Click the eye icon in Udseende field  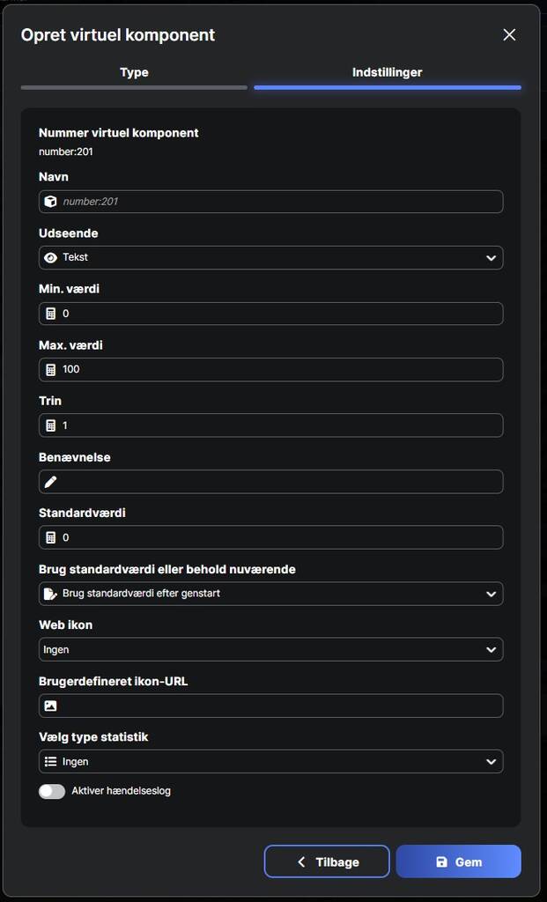pos(50,258)
